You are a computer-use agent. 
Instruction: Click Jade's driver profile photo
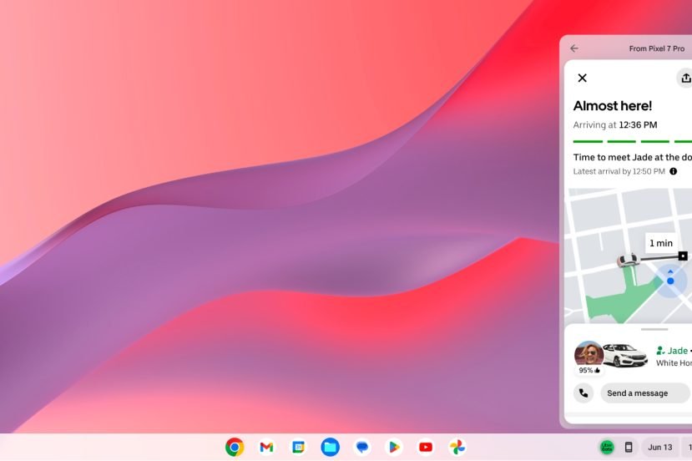(588, 354)
